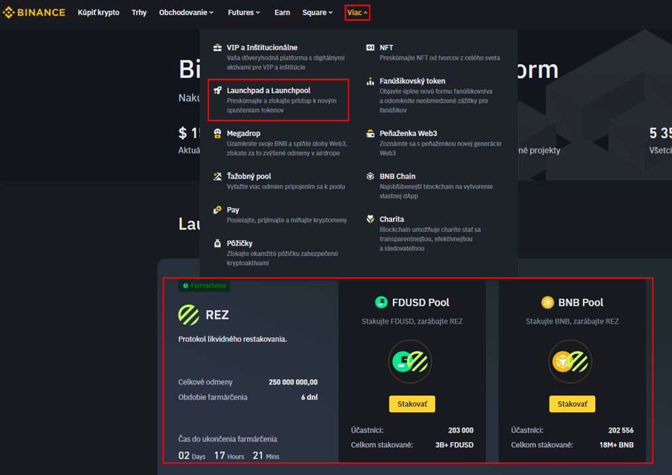Open VIP a Inštitucionálne icon
Image resolution: width=672 pixels, height=475 pixels.
coord(218,48)
